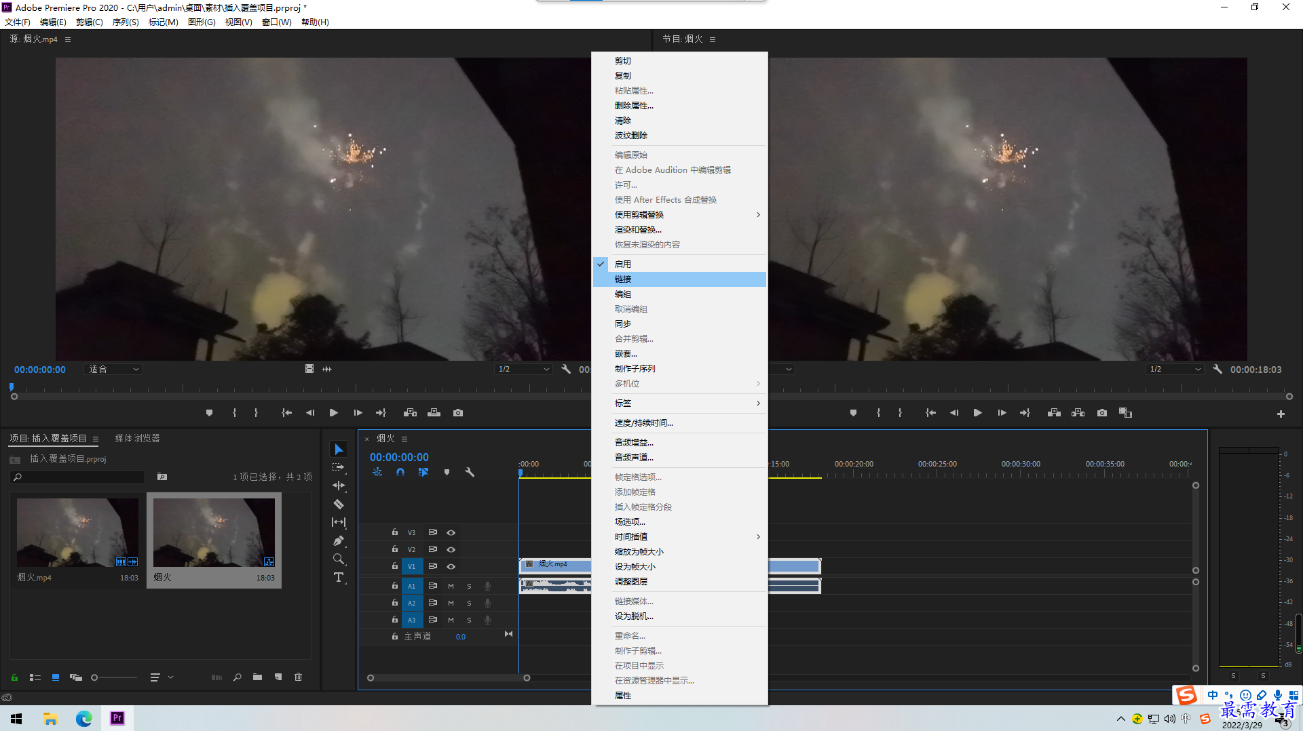Open Program monitor 1/2 resolution dropdown
The image size is (1303, 731).
coord(1175,369)
